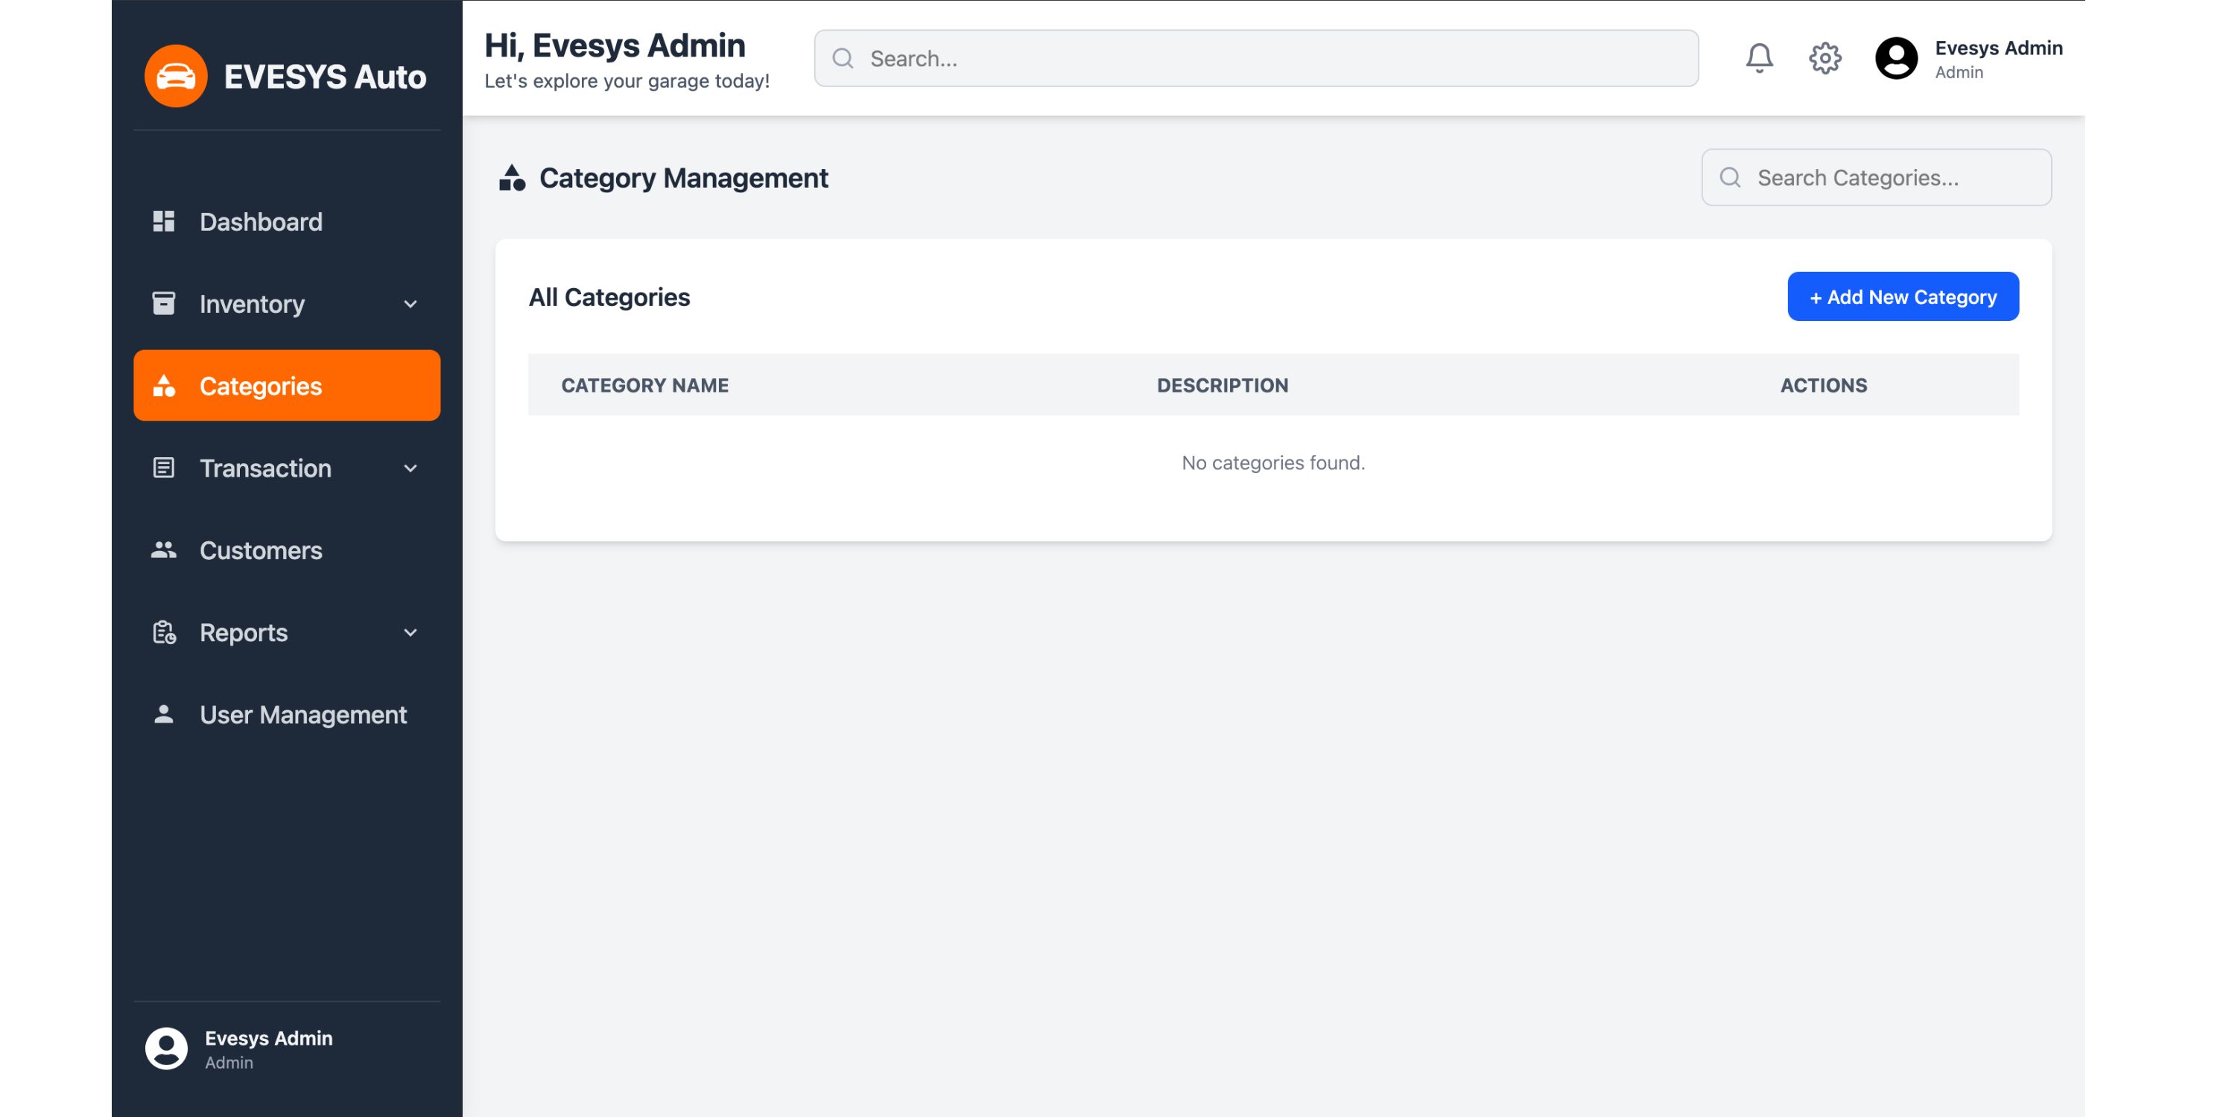The image size is (2235, 1117).
Task: Expand the Reports submenu chevron
Action: 410,632
